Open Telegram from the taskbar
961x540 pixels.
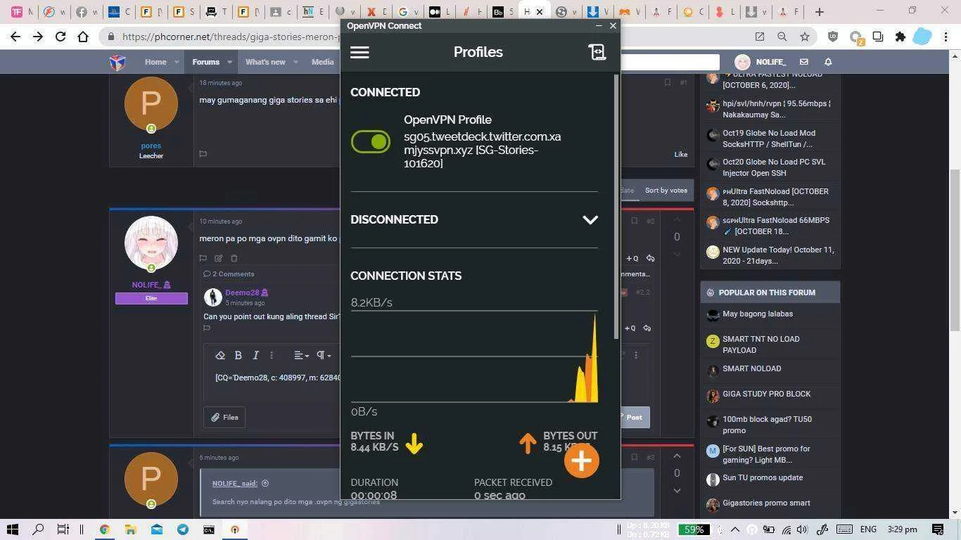[183, 529]
